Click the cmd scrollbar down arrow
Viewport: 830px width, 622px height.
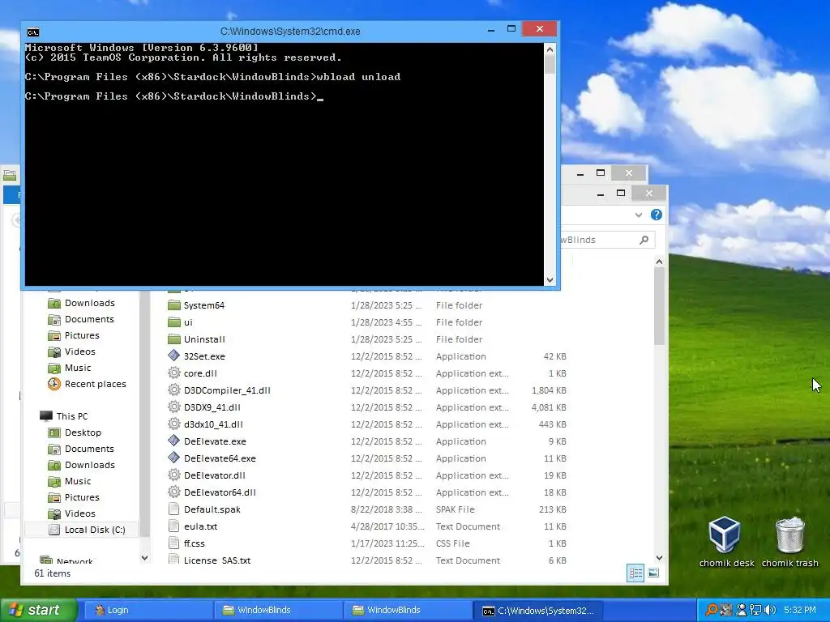tap(550, 279)
